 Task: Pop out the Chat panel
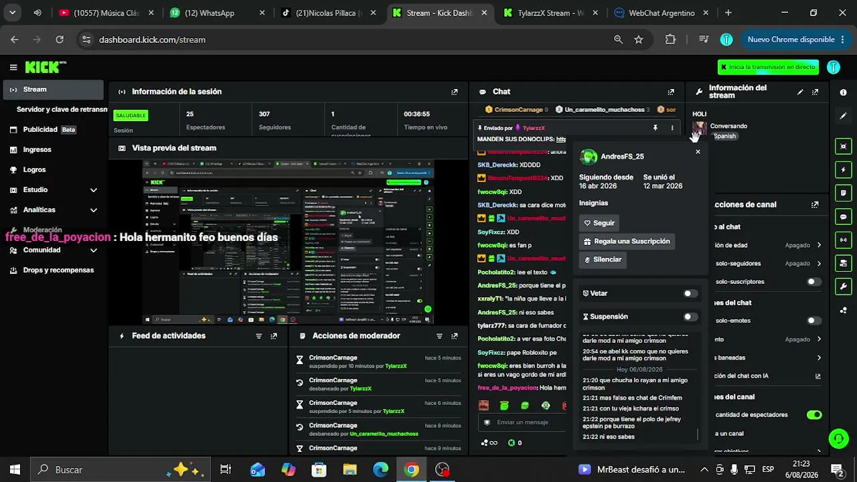(x=671, y=92)
